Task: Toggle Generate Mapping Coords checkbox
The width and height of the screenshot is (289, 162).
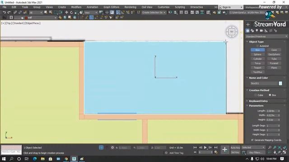Action: point(252,140)
